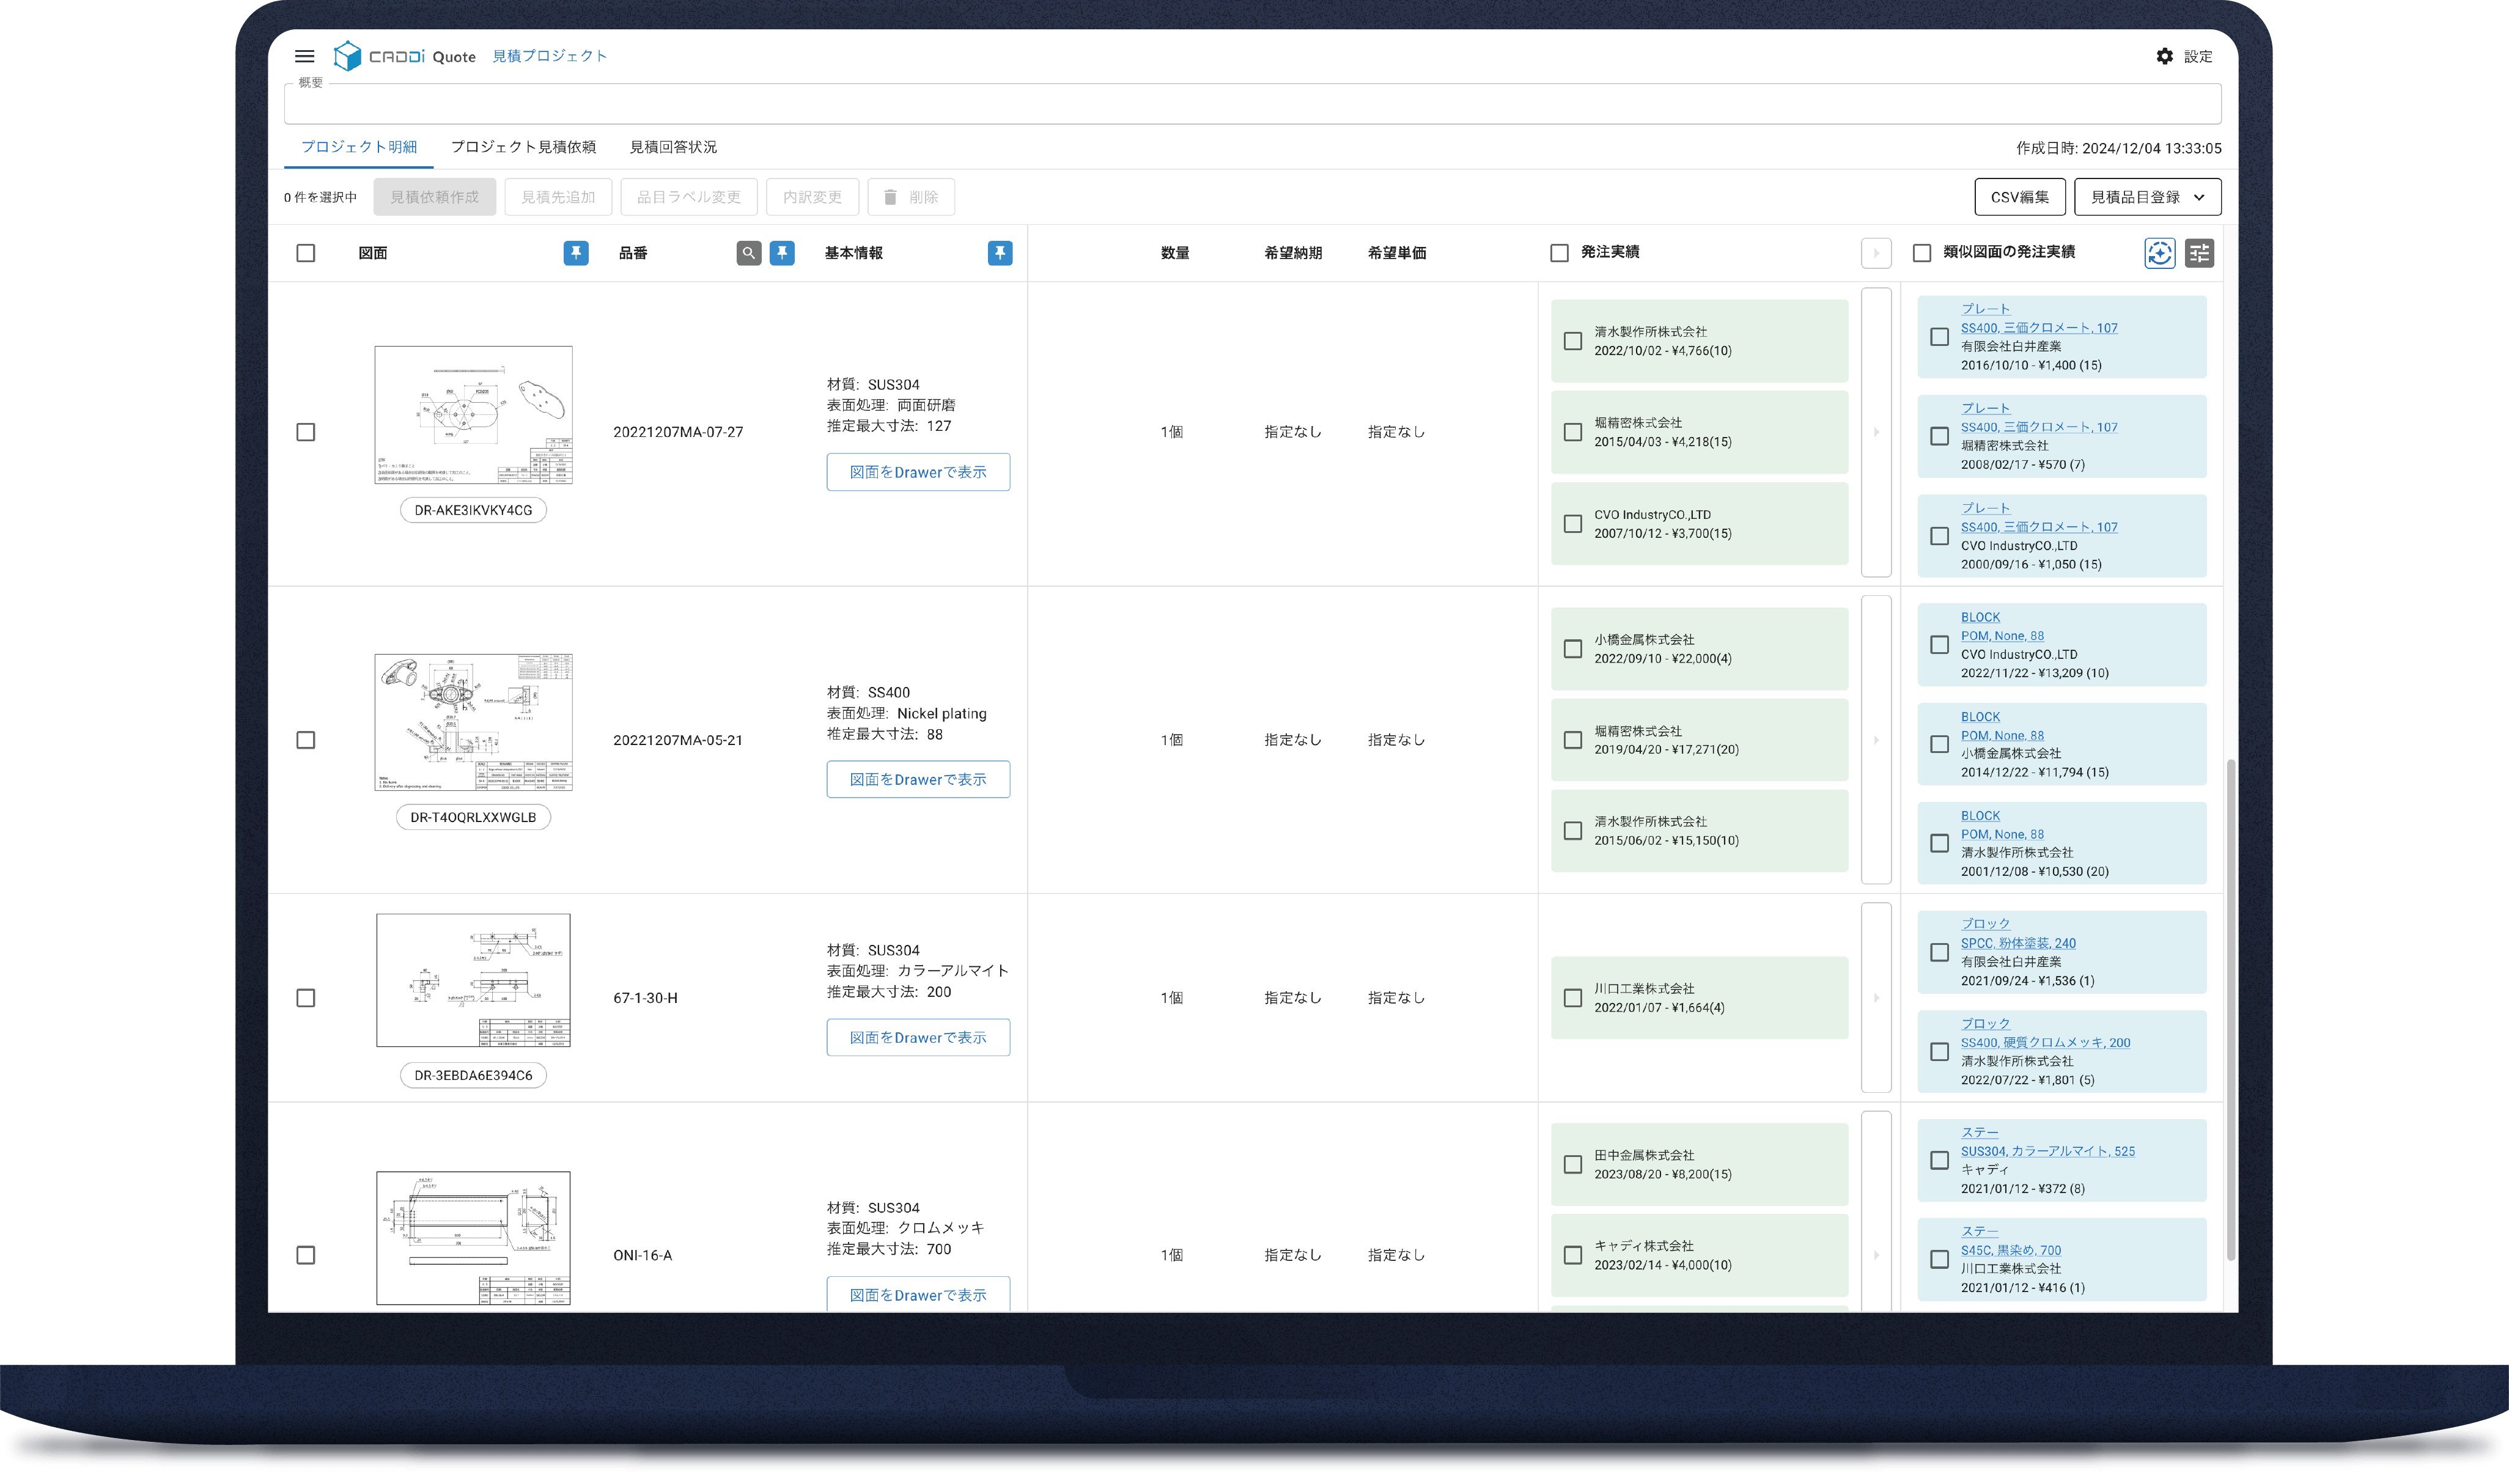Click part number 67-1-30-H text
Screen dimensions: 2509x1484
(x=645, y=998)
